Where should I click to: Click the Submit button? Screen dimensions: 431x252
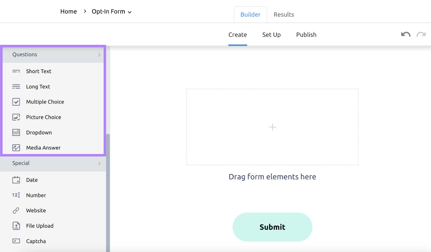tap(272, 227)
